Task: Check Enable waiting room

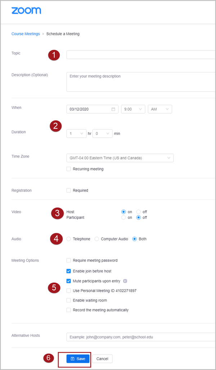Action: 68,300
